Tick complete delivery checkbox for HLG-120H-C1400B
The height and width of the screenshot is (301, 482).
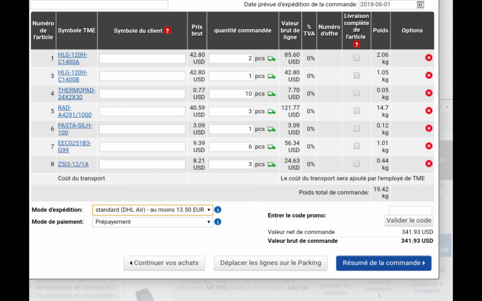click(x=356, y=75)
